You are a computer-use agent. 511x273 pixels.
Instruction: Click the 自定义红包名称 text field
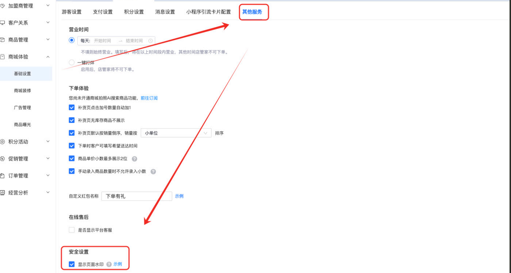(137, 196)
